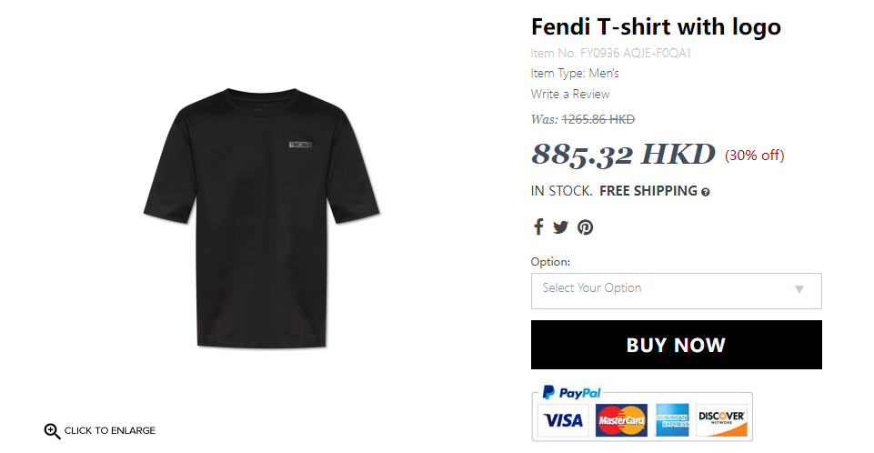
Task: Click the Fendi T-shirt with logo title
Action: (656, 26)
